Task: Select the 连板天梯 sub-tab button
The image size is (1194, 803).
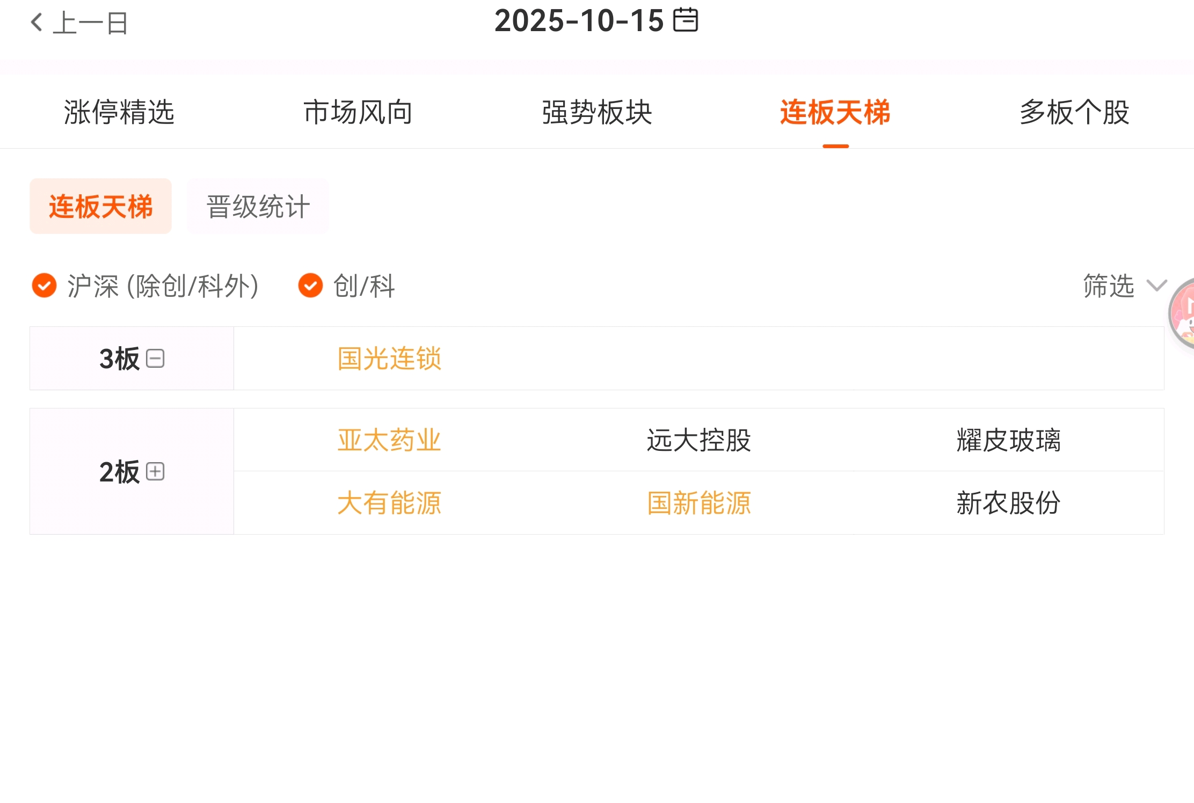Action: [x=100, y=206]
